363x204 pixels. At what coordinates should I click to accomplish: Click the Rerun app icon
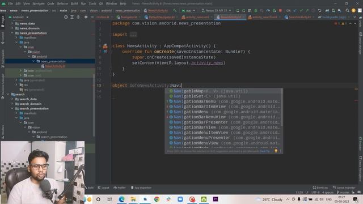click(237, 11)
